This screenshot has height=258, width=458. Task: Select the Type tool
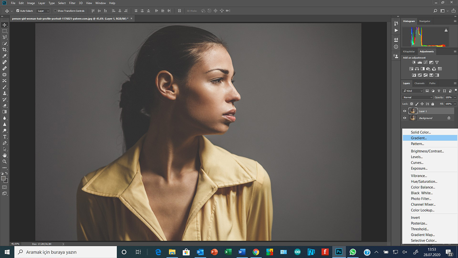tap(5, 136)
